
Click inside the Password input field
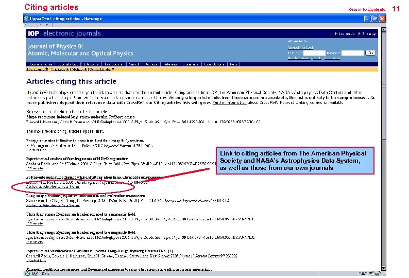coord(353,53)
